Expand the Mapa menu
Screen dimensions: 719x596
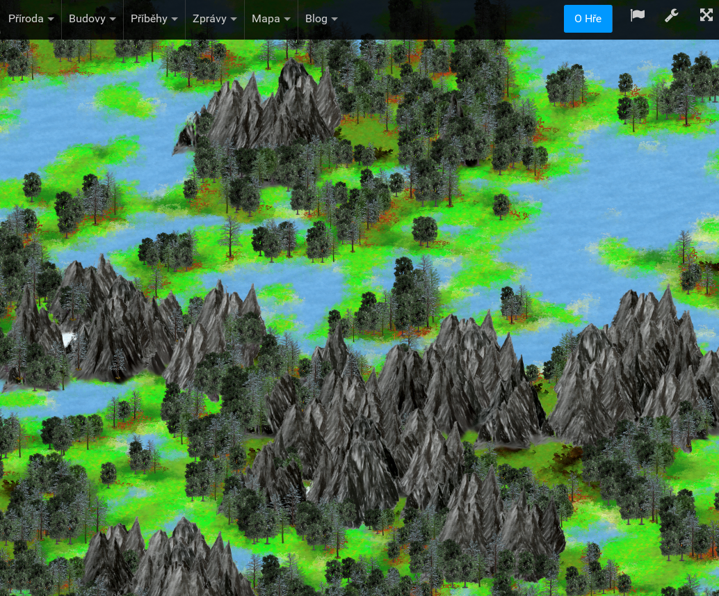click(271, 19)
